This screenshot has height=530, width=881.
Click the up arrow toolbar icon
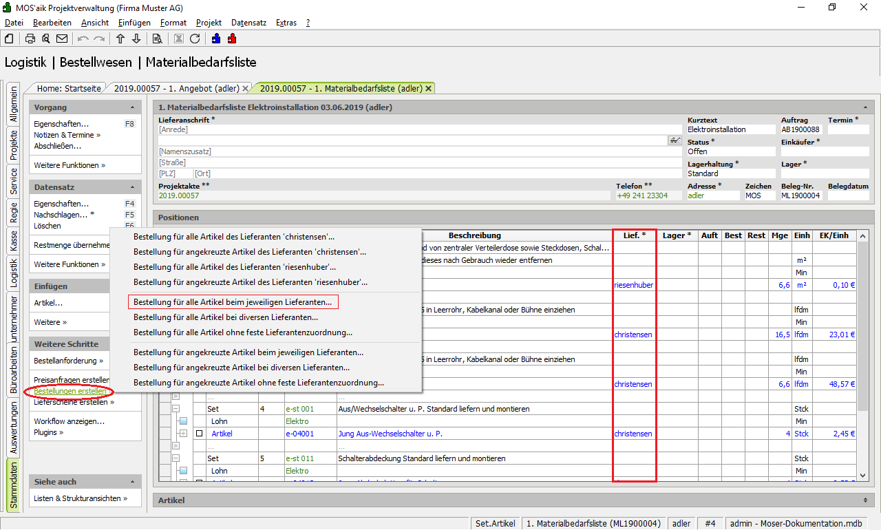(120, 39)
